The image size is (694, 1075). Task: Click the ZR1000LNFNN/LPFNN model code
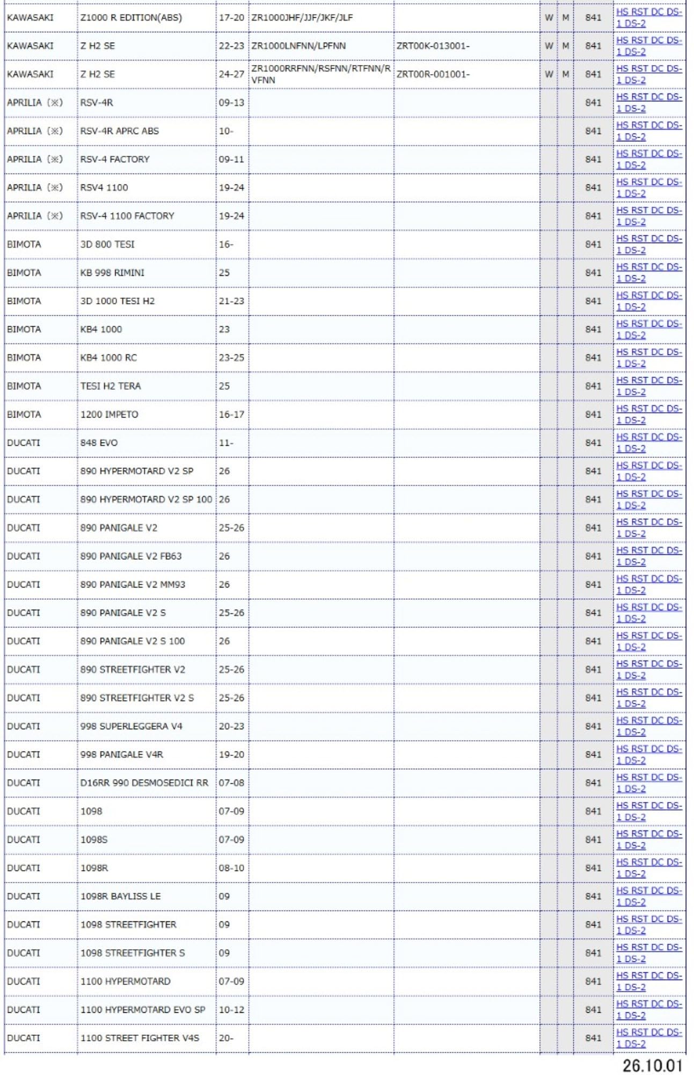[x=298, y=46]
